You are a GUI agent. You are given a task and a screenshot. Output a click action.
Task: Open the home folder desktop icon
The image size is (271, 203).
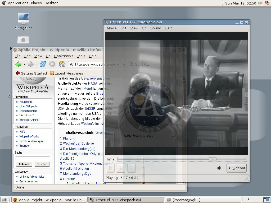tap(23, 40)
